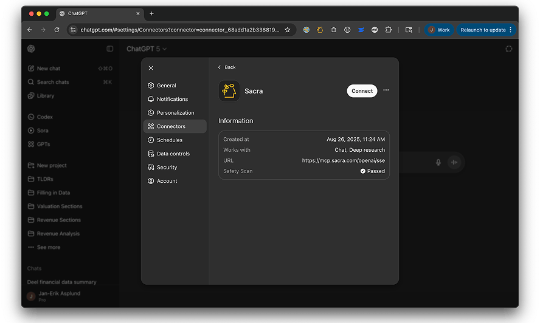Click the ChatGPT logo in sidebar
Viewport: 540px width, 323px height.
click(x=31, y=49)
